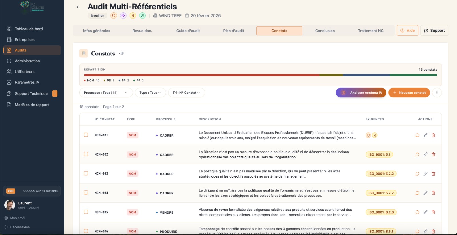Image resolution: width=457 pixels, height=235 pixels.
Task: Delete constat NCM-004 with trash icon
Action: pos(433,193)
